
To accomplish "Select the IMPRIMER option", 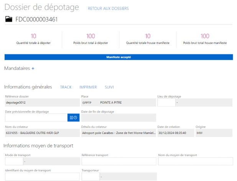I will (x=88, y=87).
